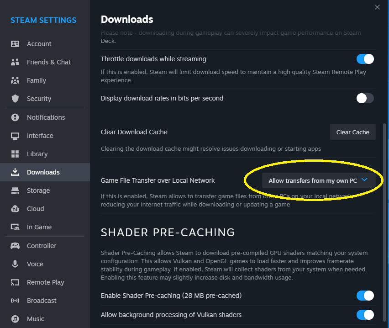This screenshot has height=328, width=389.
Task: Disable Throttle downloads while streaming toggle
Action: (x=365, y=59)
